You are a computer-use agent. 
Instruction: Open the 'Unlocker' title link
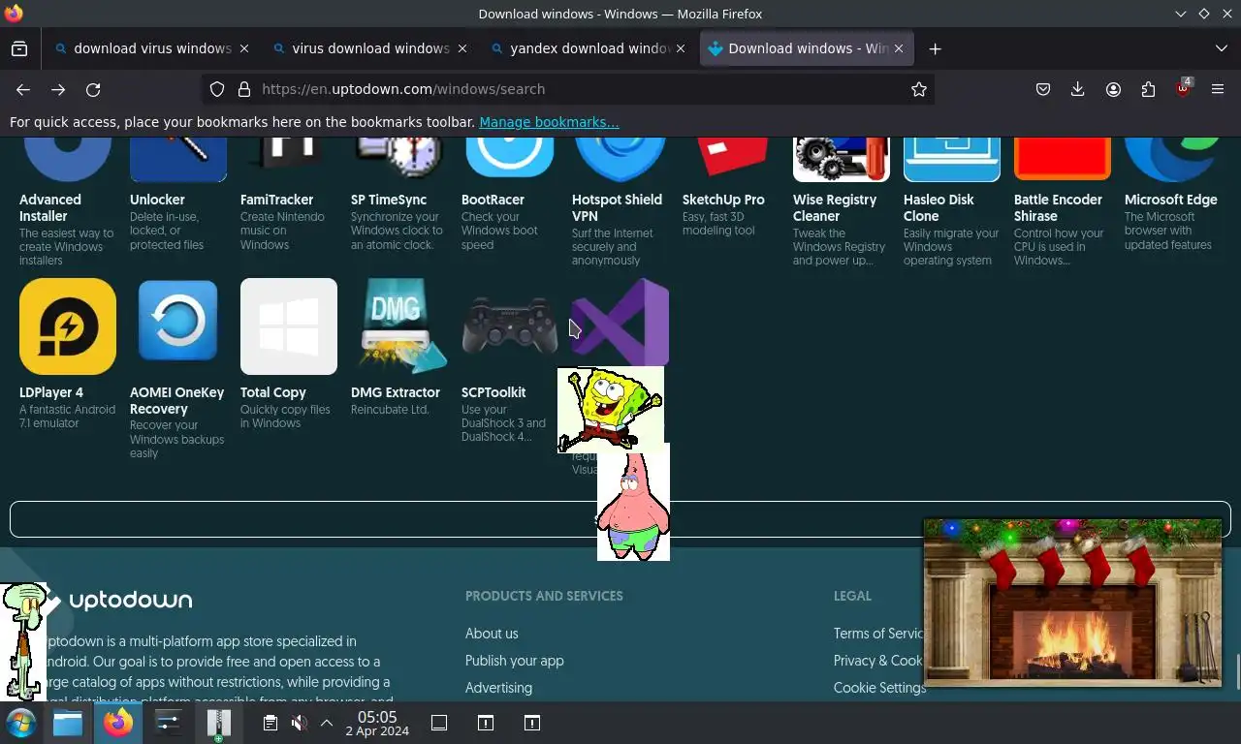(157, 200)
